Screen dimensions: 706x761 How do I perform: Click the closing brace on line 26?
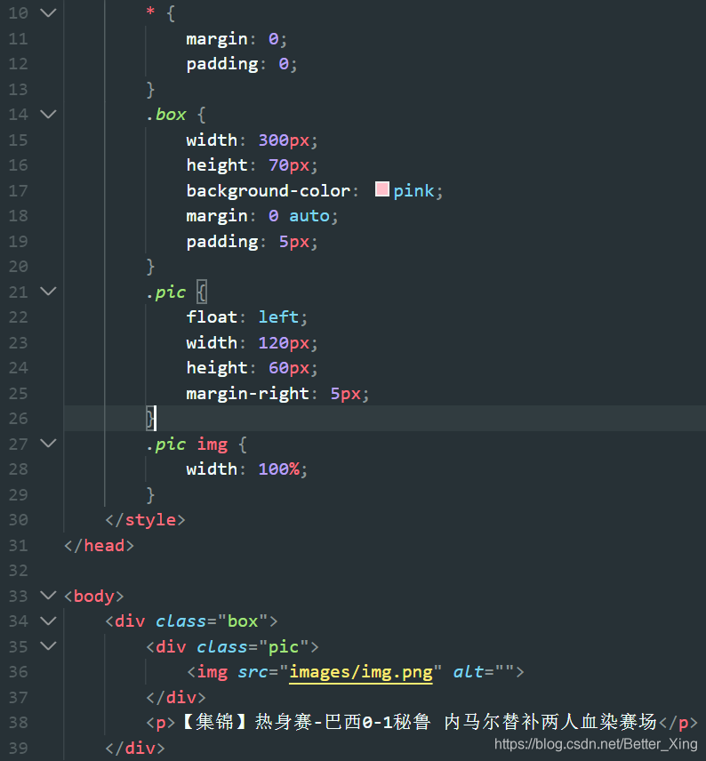[150, 419]
